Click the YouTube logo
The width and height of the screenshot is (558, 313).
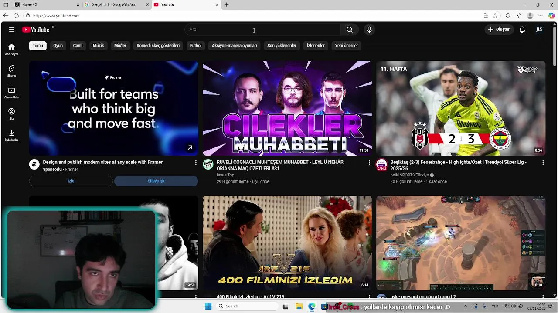(36, 30)
